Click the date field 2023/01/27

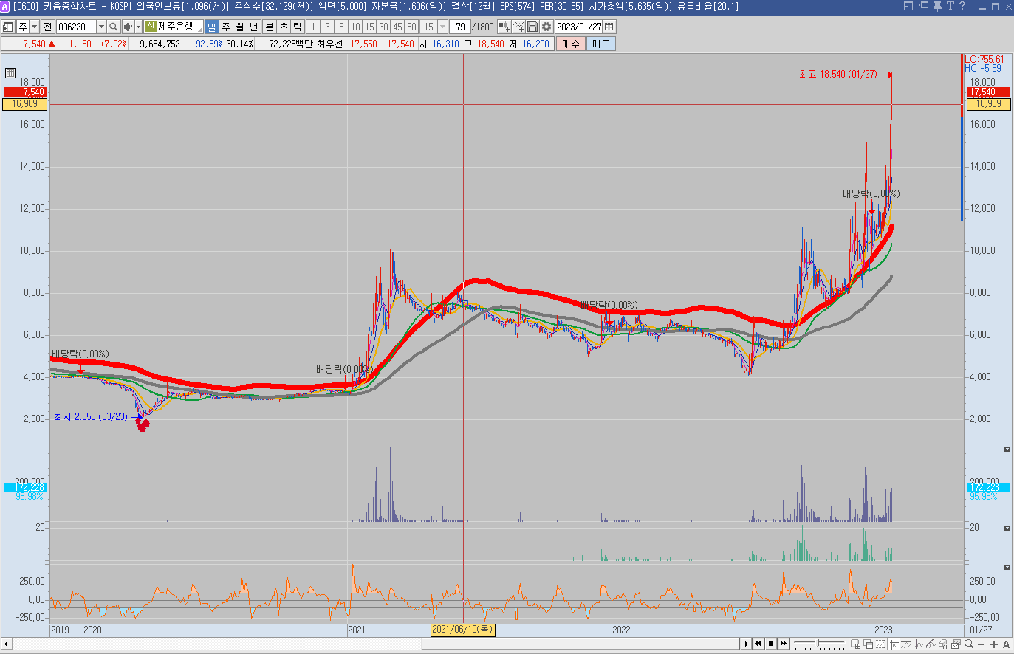579,27
